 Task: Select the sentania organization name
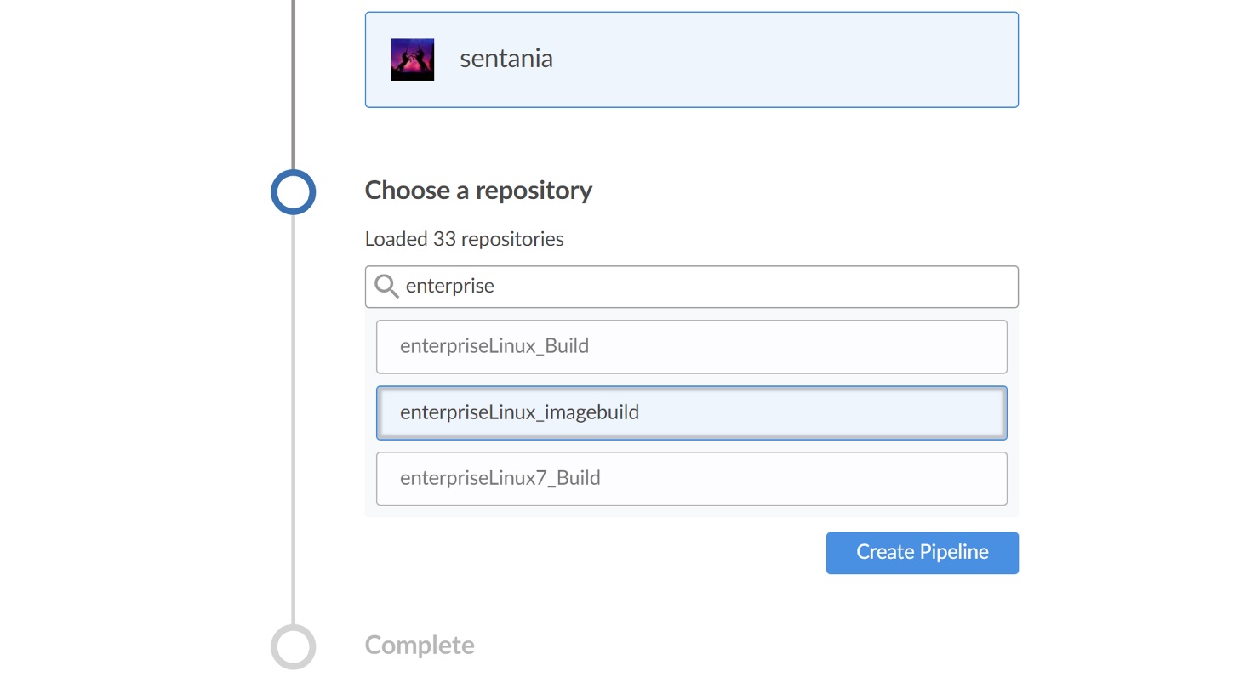click(506, 59)
